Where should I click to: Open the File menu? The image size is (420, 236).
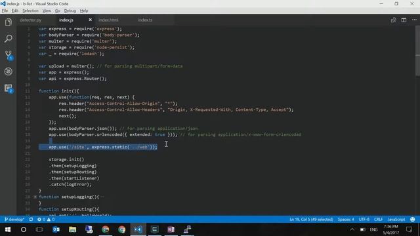click(x=5, y=10)
